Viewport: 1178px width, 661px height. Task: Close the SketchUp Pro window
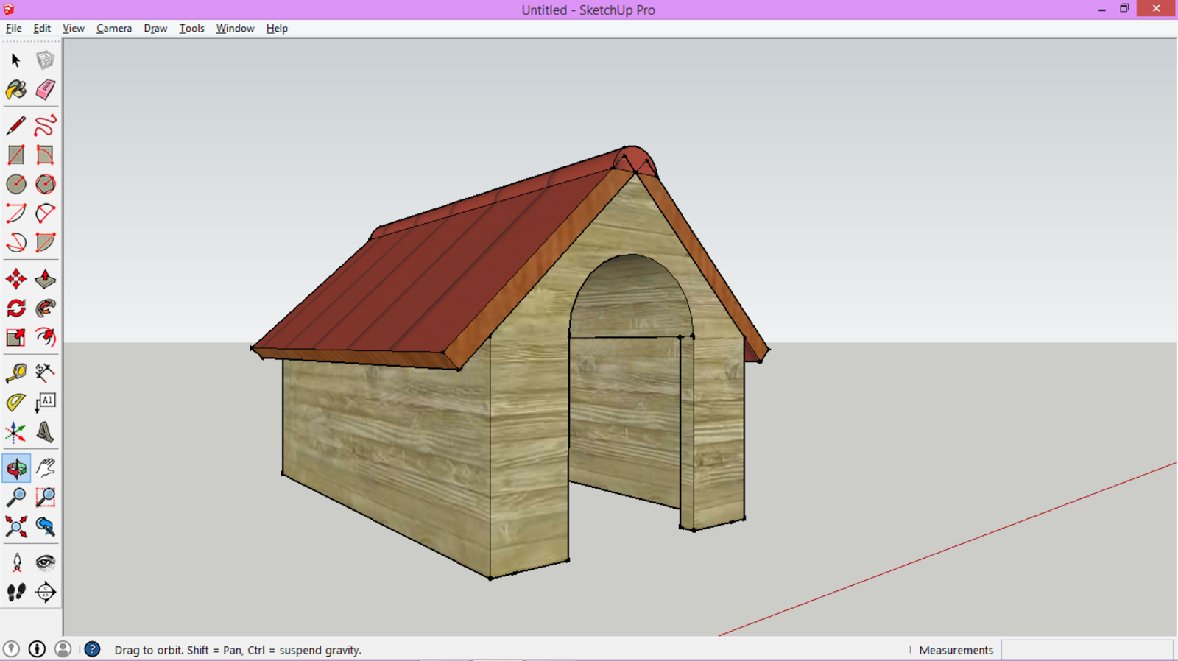tap(1157, 9)
